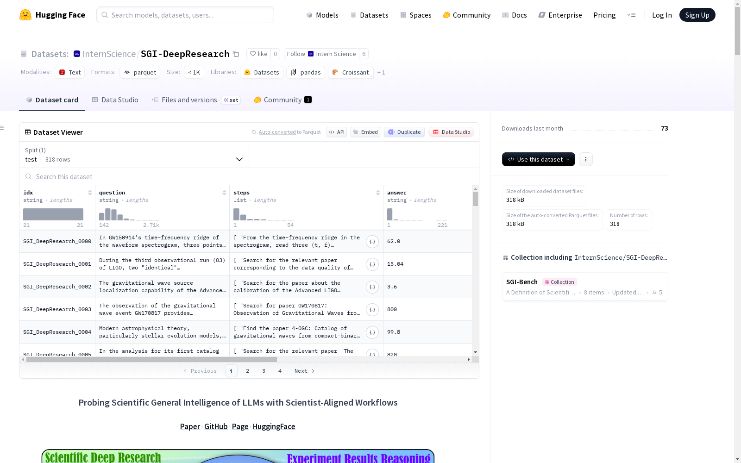Open the InternScience organization link
The height and width of the screenshot is (463, 741).
[109, 54]
